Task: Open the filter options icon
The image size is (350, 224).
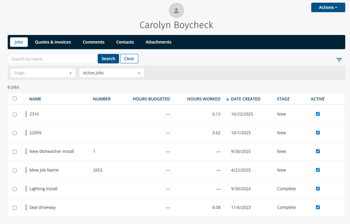Action: point(339,60)
